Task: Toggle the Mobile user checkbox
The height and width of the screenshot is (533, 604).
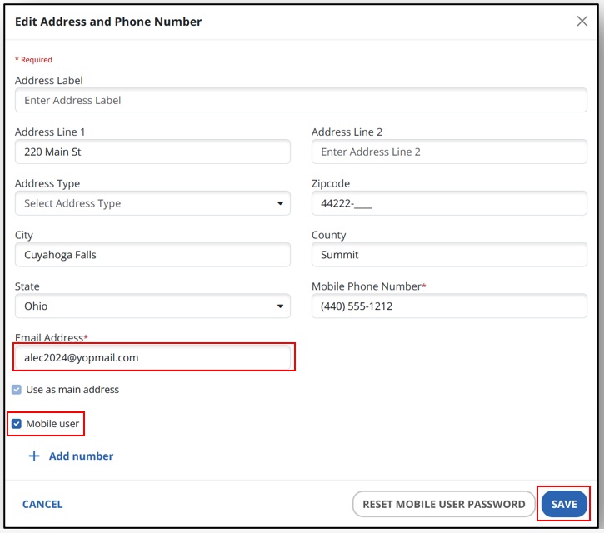Action: (x=17, y=424)
